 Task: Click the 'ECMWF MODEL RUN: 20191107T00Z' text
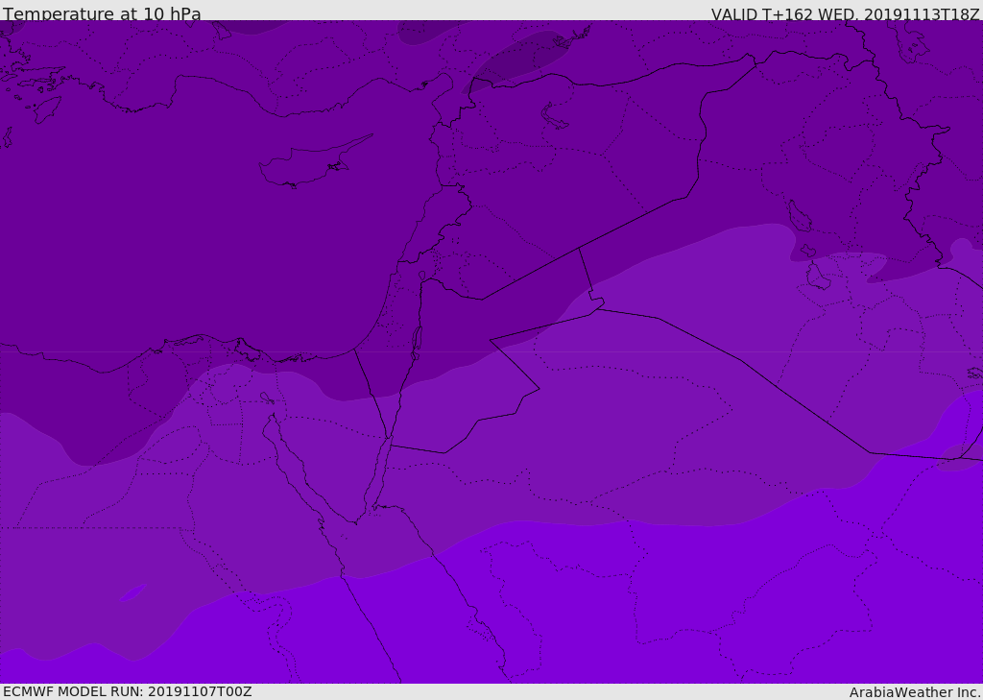[128, 691]
